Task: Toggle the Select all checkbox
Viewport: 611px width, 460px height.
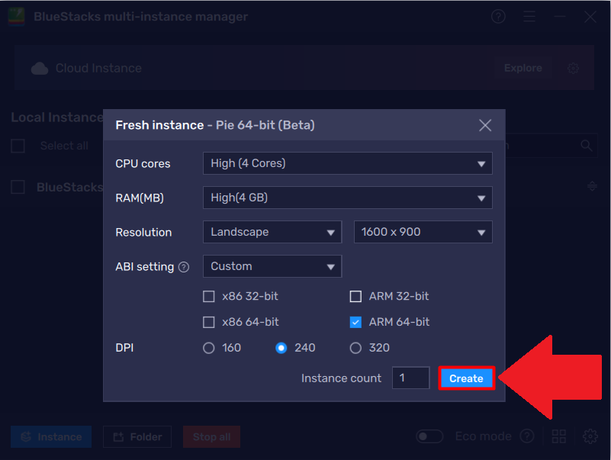Action: tap(18, 146)
